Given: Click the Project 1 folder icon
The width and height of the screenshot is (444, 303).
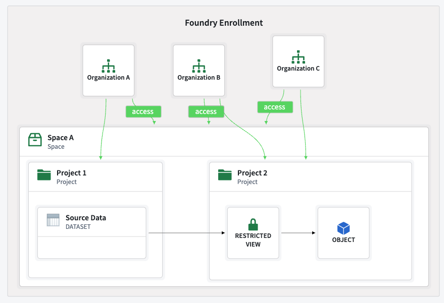Looking at the screenshot, I should point(44,173).
